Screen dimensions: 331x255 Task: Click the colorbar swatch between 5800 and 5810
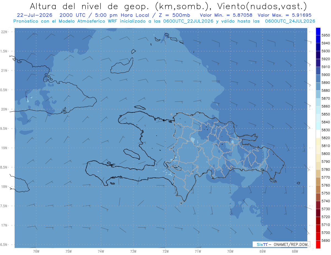[318, 150]
